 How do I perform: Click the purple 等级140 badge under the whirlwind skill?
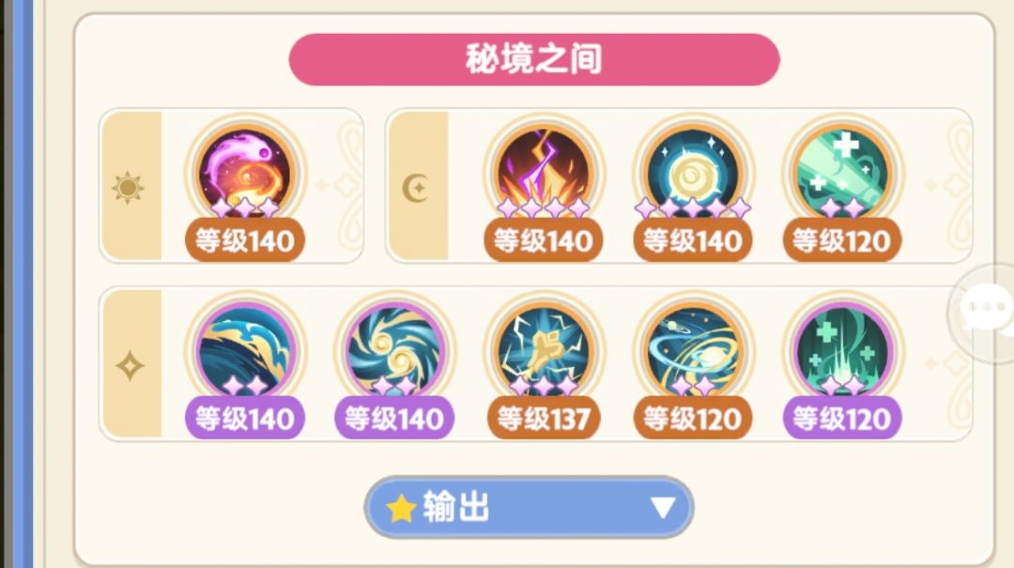click(x=394, y=419)
